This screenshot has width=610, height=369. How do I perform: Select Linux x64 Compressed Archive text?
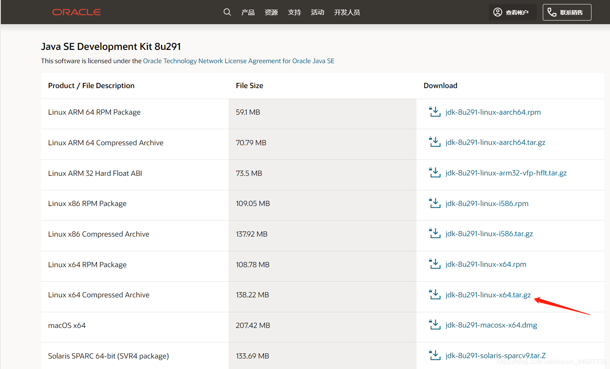(99, 295)
